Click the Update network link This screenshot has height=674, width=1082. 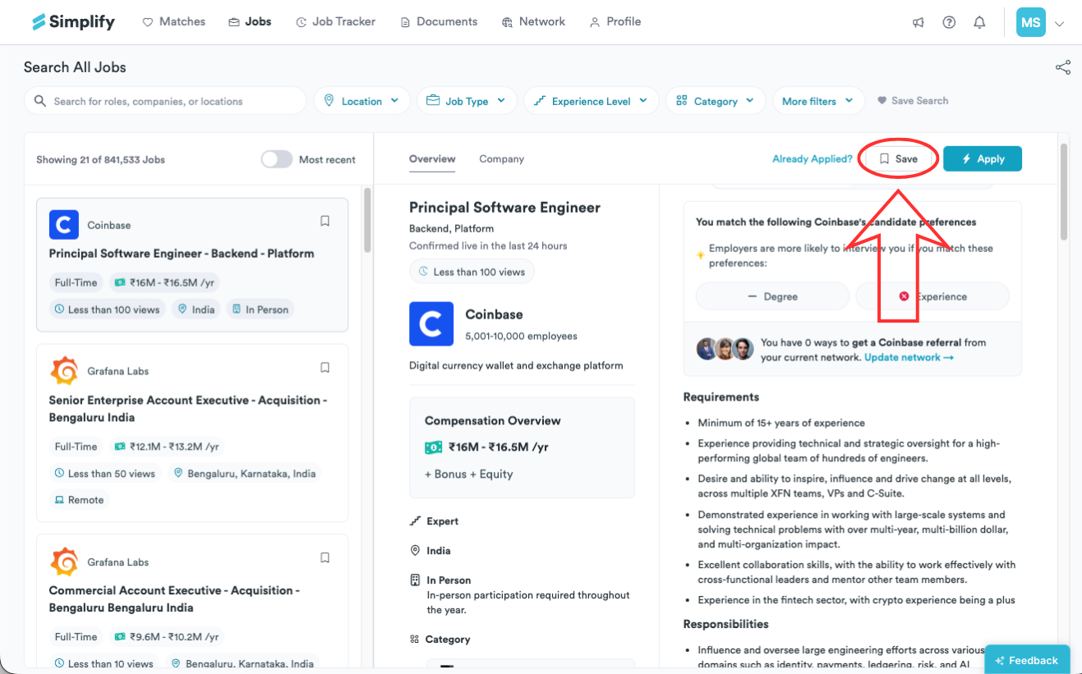tap(909, 358)
